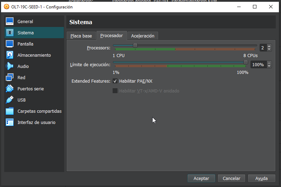Click the General monitor icon in sidebar
The width and height of the screenshot is (281, 187).
pos(10,21)
